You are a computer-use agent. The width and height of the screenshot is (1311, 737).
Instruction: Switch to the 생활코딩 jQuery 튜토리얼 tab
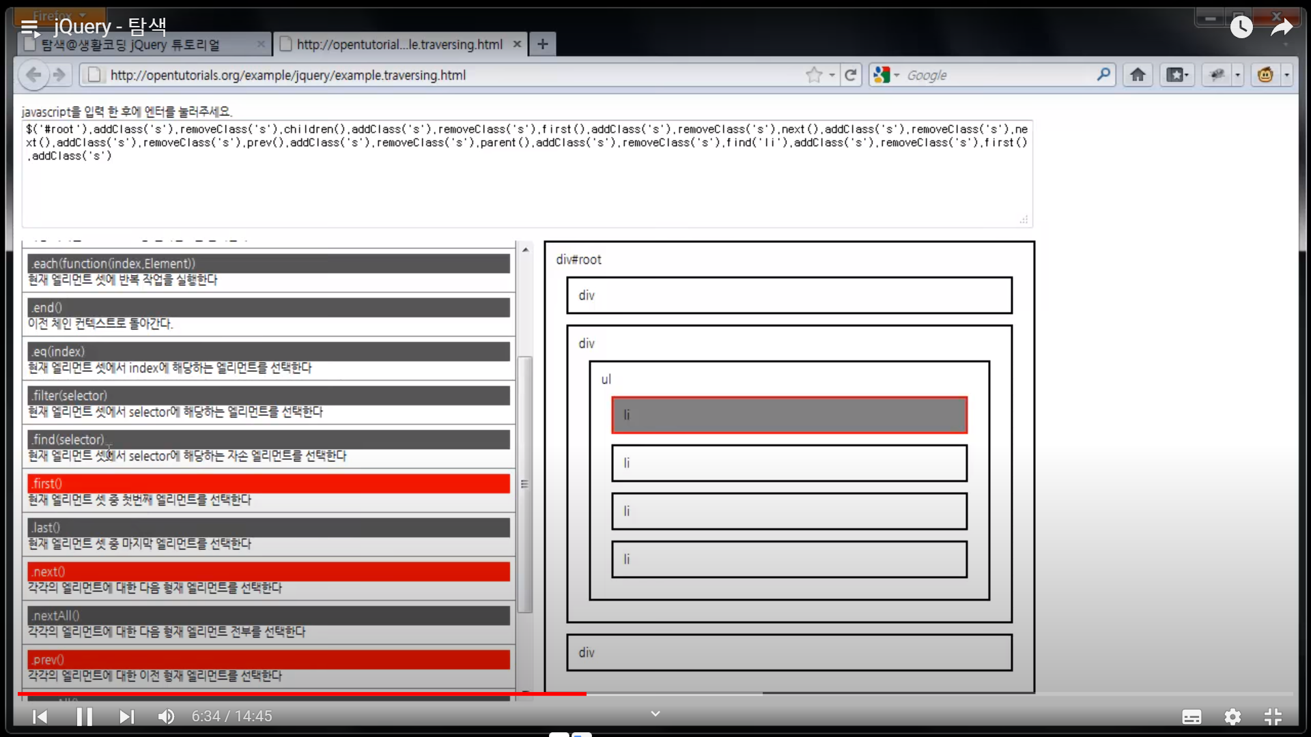click(130, 45)
